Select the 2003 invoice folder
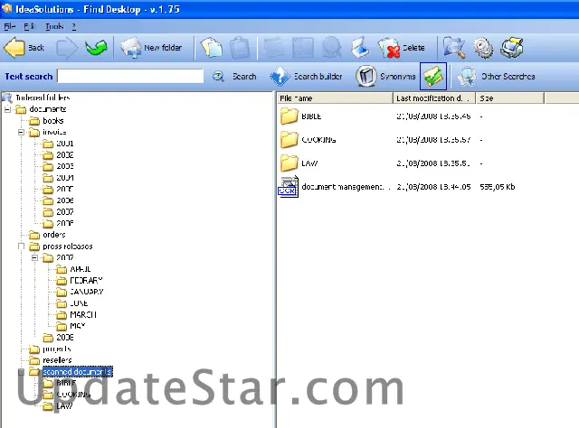 [65, 166]
